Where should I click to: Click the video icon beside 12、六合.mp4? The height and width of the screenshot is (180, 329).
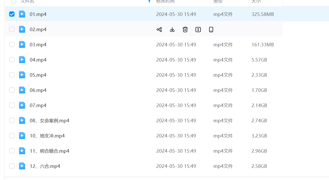22,166
